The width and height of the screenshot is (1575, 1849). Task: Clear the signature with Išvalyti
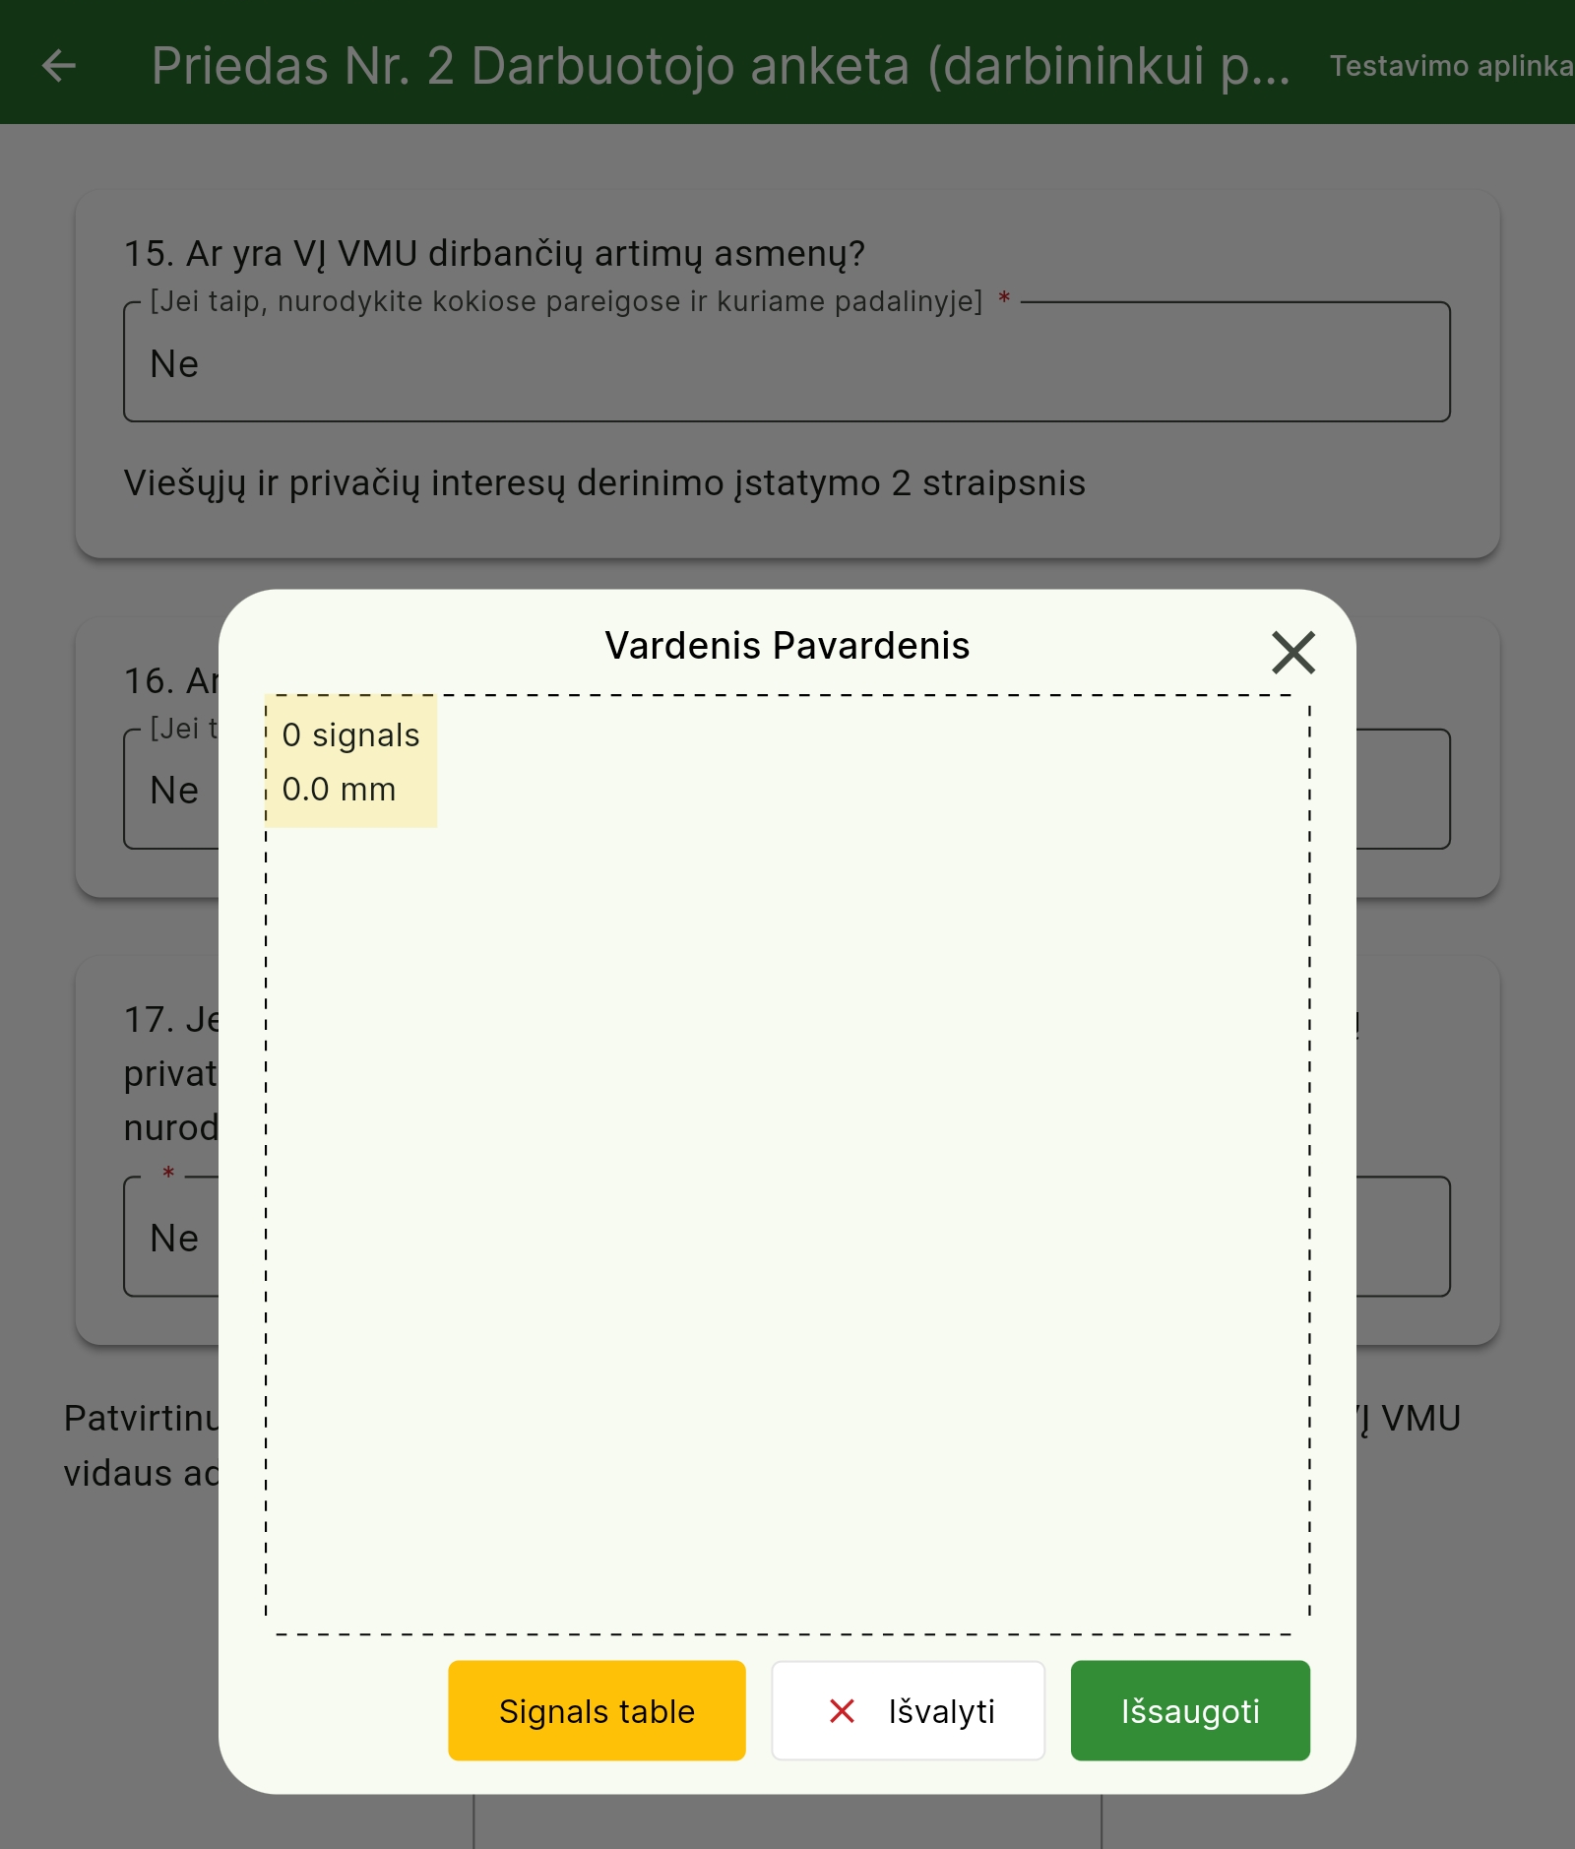tap(908, 1711)
